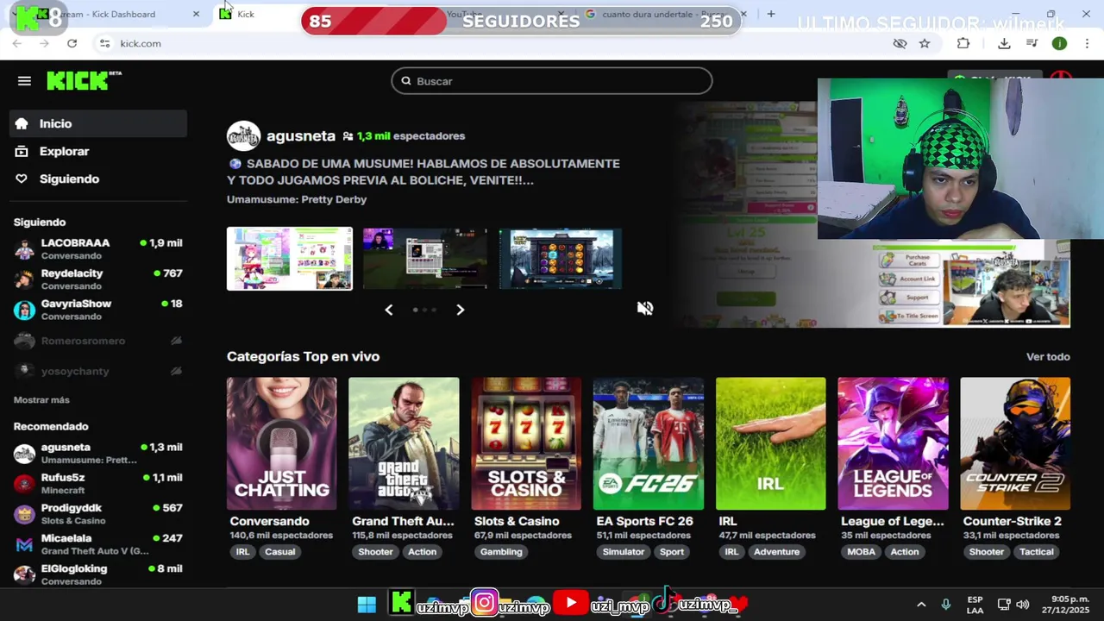Open Rufus5z recommended channel
The width and height of the screenshot is (1104, 621).
pos(98,483)
